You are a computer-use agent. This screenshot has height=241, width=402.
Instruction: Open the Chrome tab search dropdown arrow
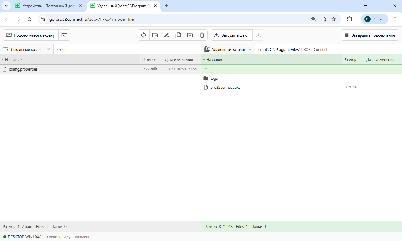coord(6,6)
